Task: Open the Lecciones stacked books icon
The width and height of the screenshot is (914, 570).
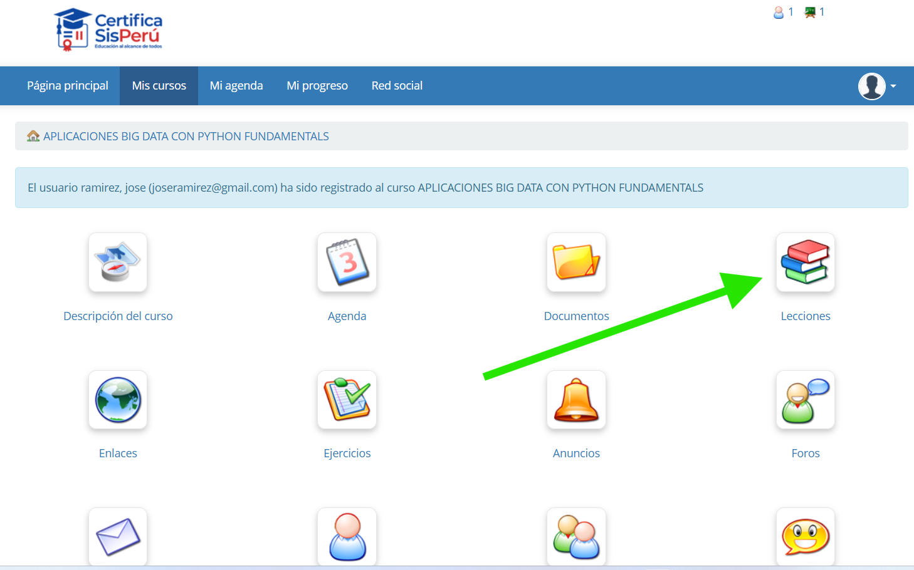Action: click(805, 262)
